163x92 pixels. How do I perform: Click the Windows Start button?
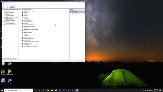click(x=2, y=90)
